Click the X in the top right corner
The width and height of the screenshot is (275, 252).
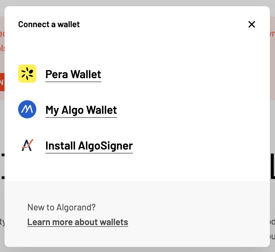pyautogui.click(x=252, y=24)
